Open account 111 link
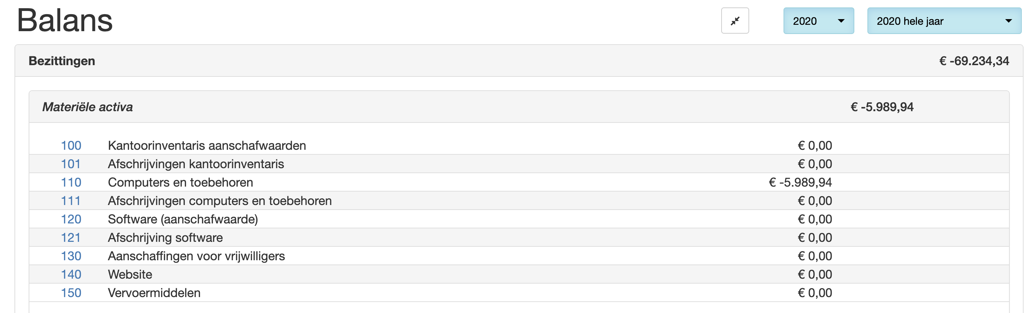Image resolution: width=1031 pixels, height=313 pixels. (x=71, y=200)
